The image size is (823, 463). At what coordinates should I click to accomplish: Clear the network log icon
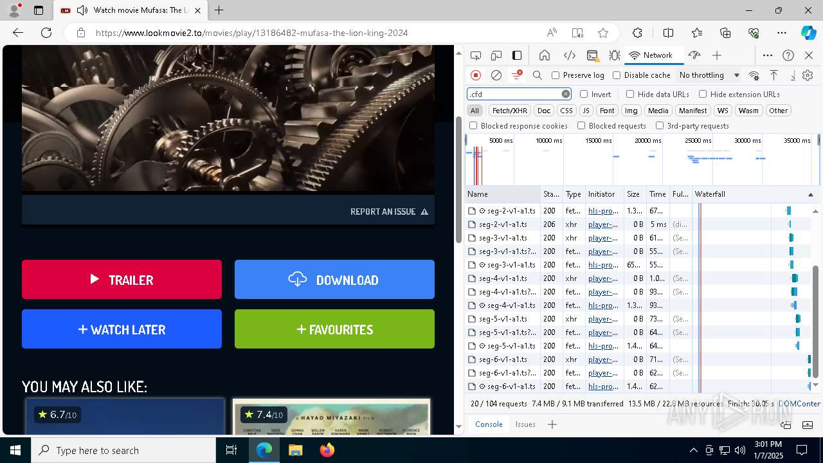pyautogui.click(x=496, y=75)
